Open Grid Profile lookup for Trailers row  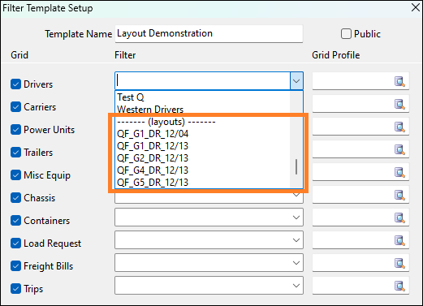399,149
